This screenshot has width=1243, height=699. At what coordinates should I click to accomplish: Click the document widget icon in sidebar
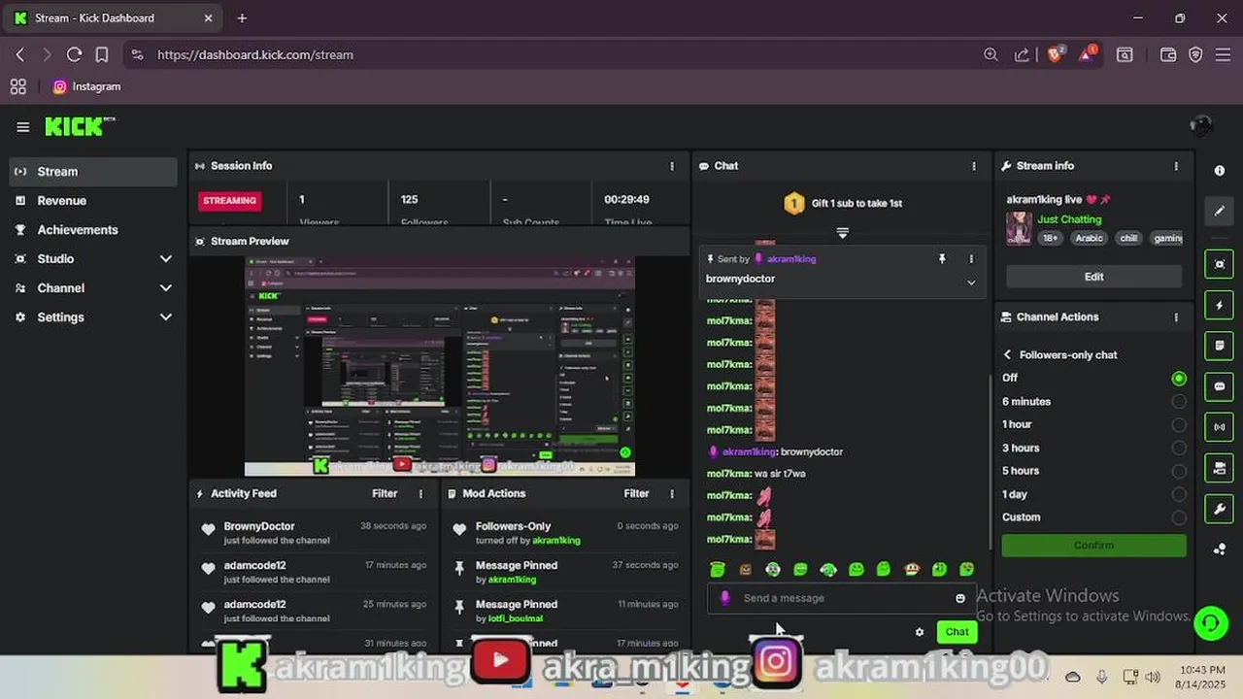pos(1220,346)
